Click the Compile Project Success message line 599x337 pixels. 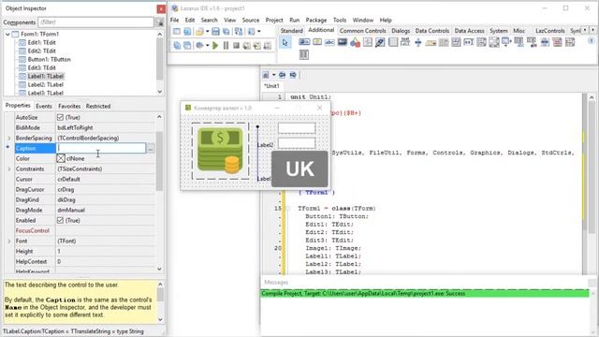(x=425, y=293)
